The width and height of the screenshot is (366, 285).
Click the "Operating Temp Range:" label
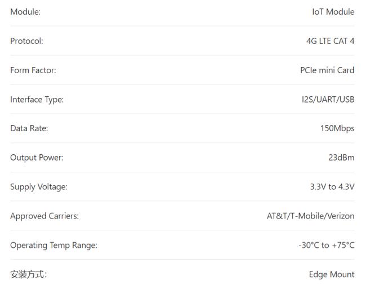53,246
